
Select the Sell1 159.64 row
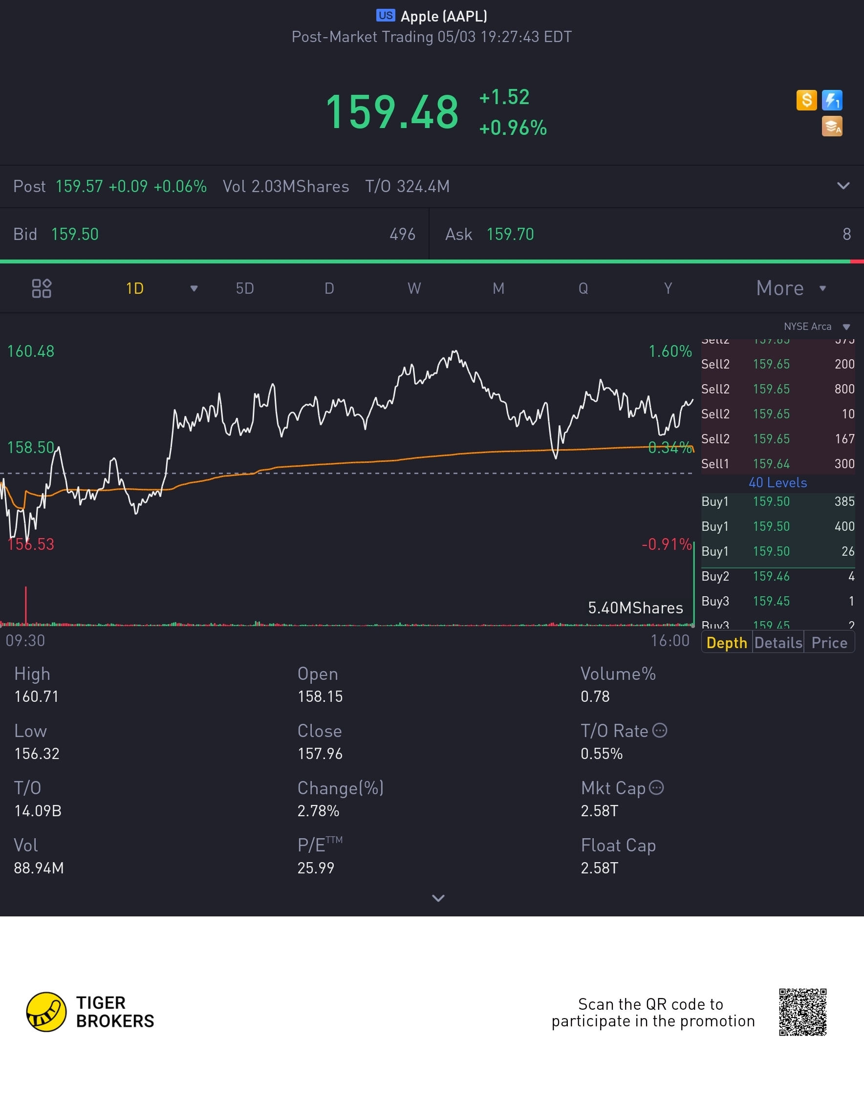778,464
